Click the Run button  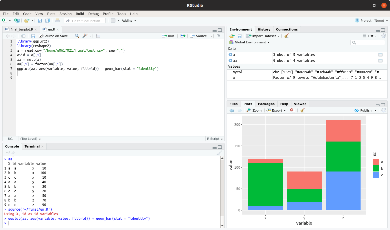tap(168, 36)
